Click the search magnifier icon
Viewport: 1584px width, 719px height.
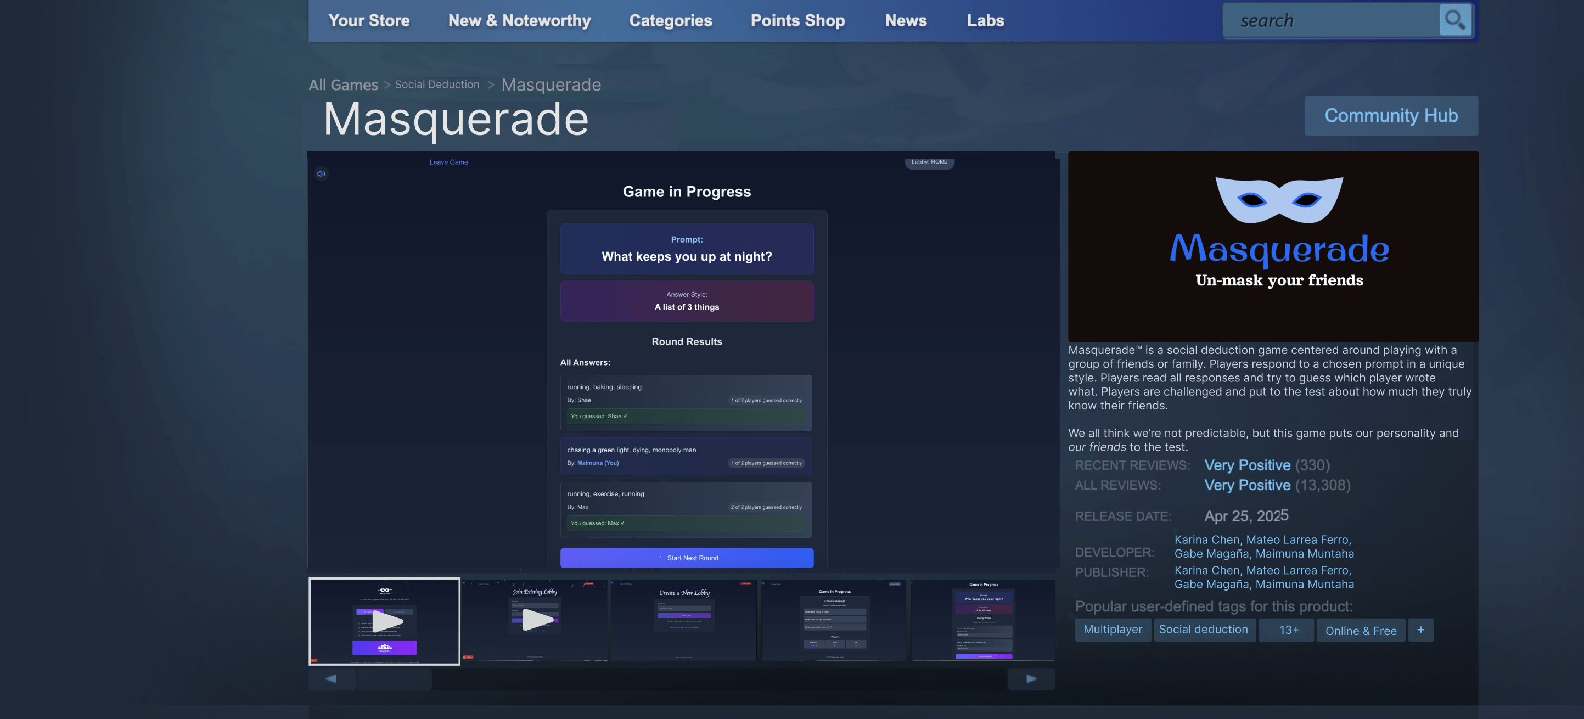1455,20
